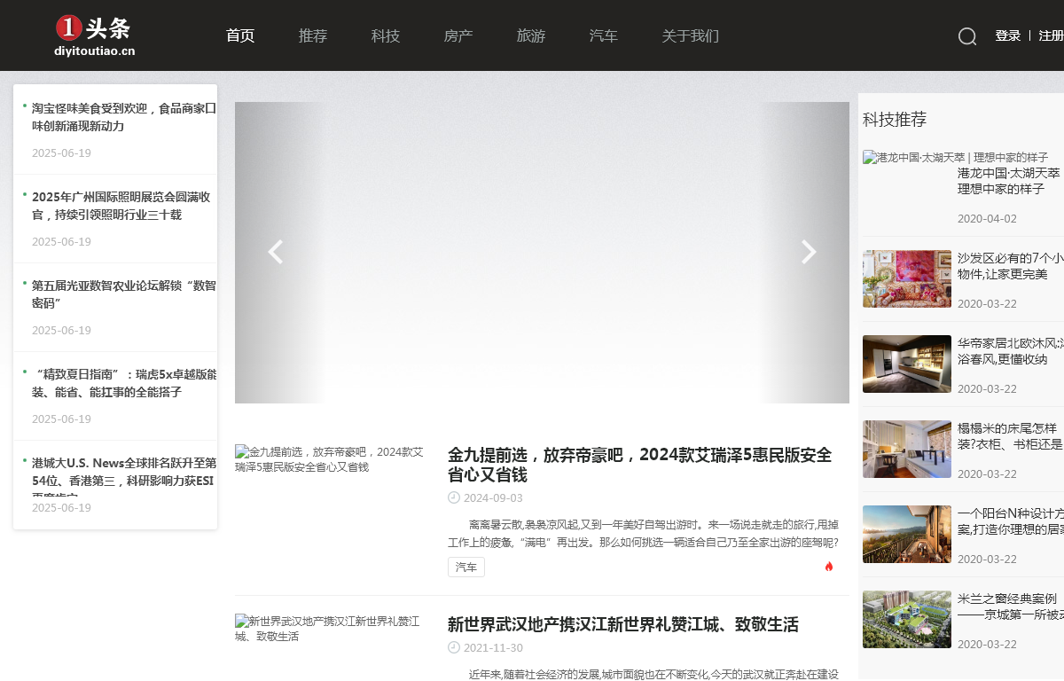Open 华帝家居北欧沐风 article title
This screenshot has width=1064, height=681.
[1011, 351]
